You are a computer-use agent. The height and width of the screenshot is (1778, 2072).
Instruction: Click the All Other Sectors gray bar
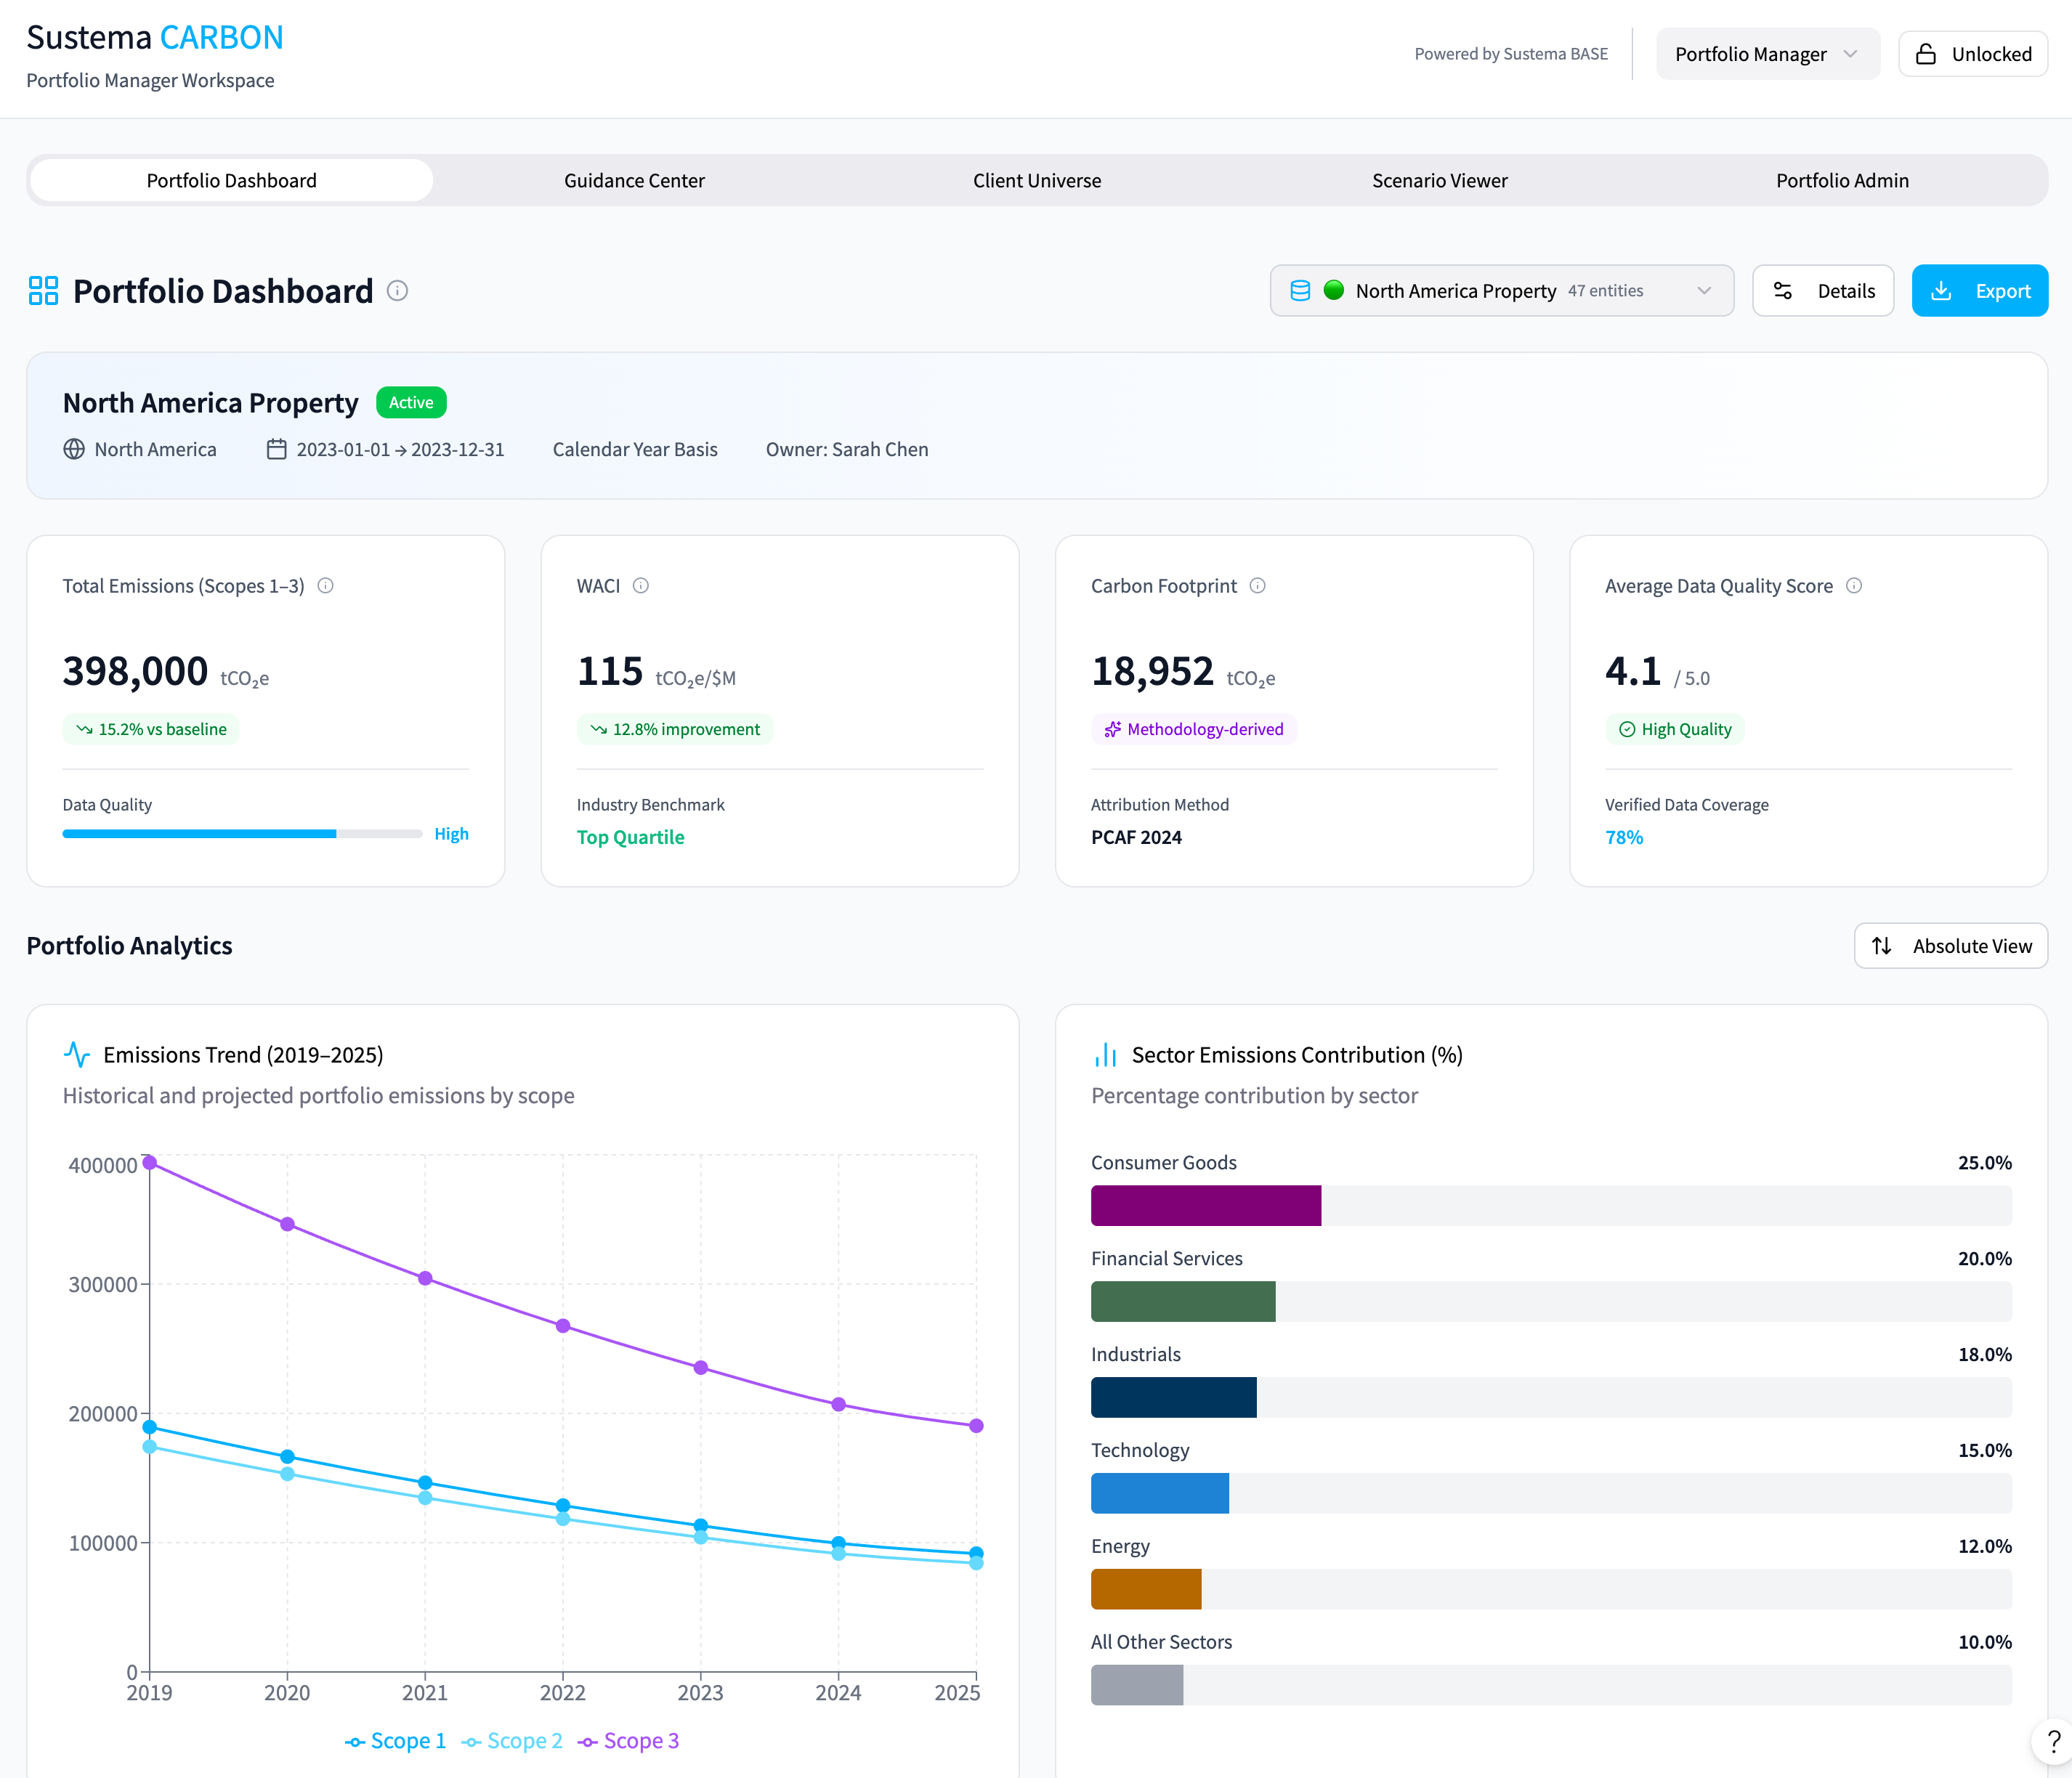pos(1137,1686)
